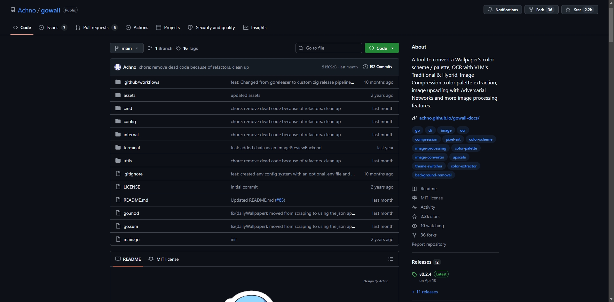Click the Achno owner link in header

(27, 10)
